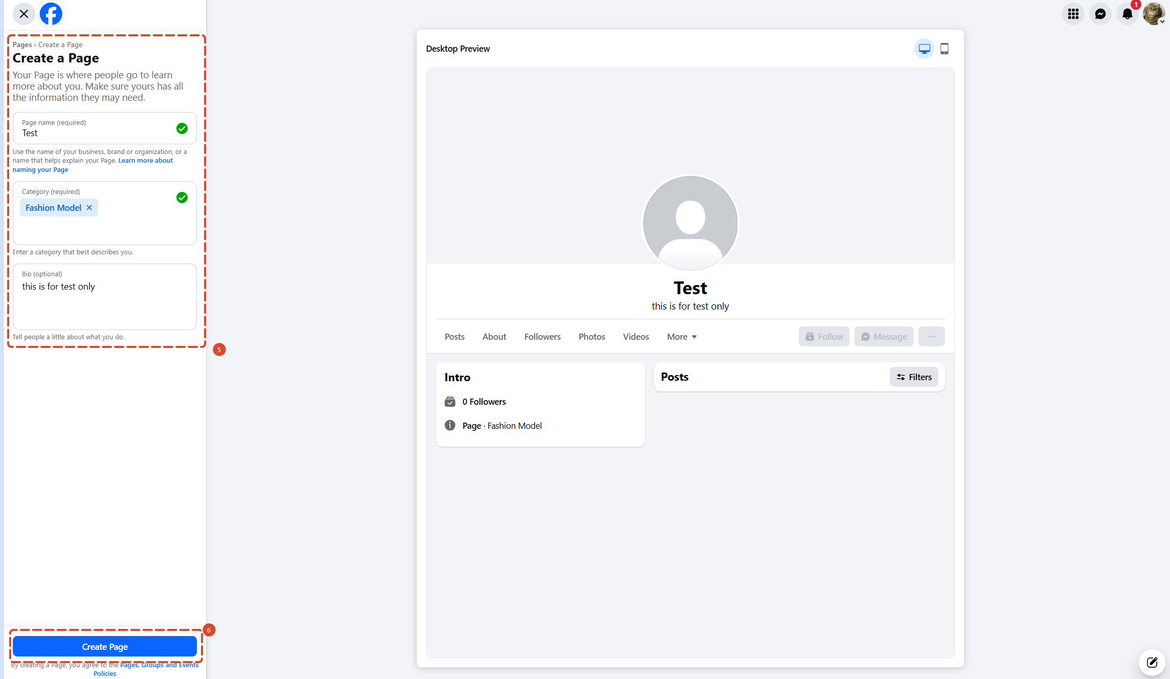Switch to desktop preview mode
Screen dimensions: 1170x679
point(924,49)
